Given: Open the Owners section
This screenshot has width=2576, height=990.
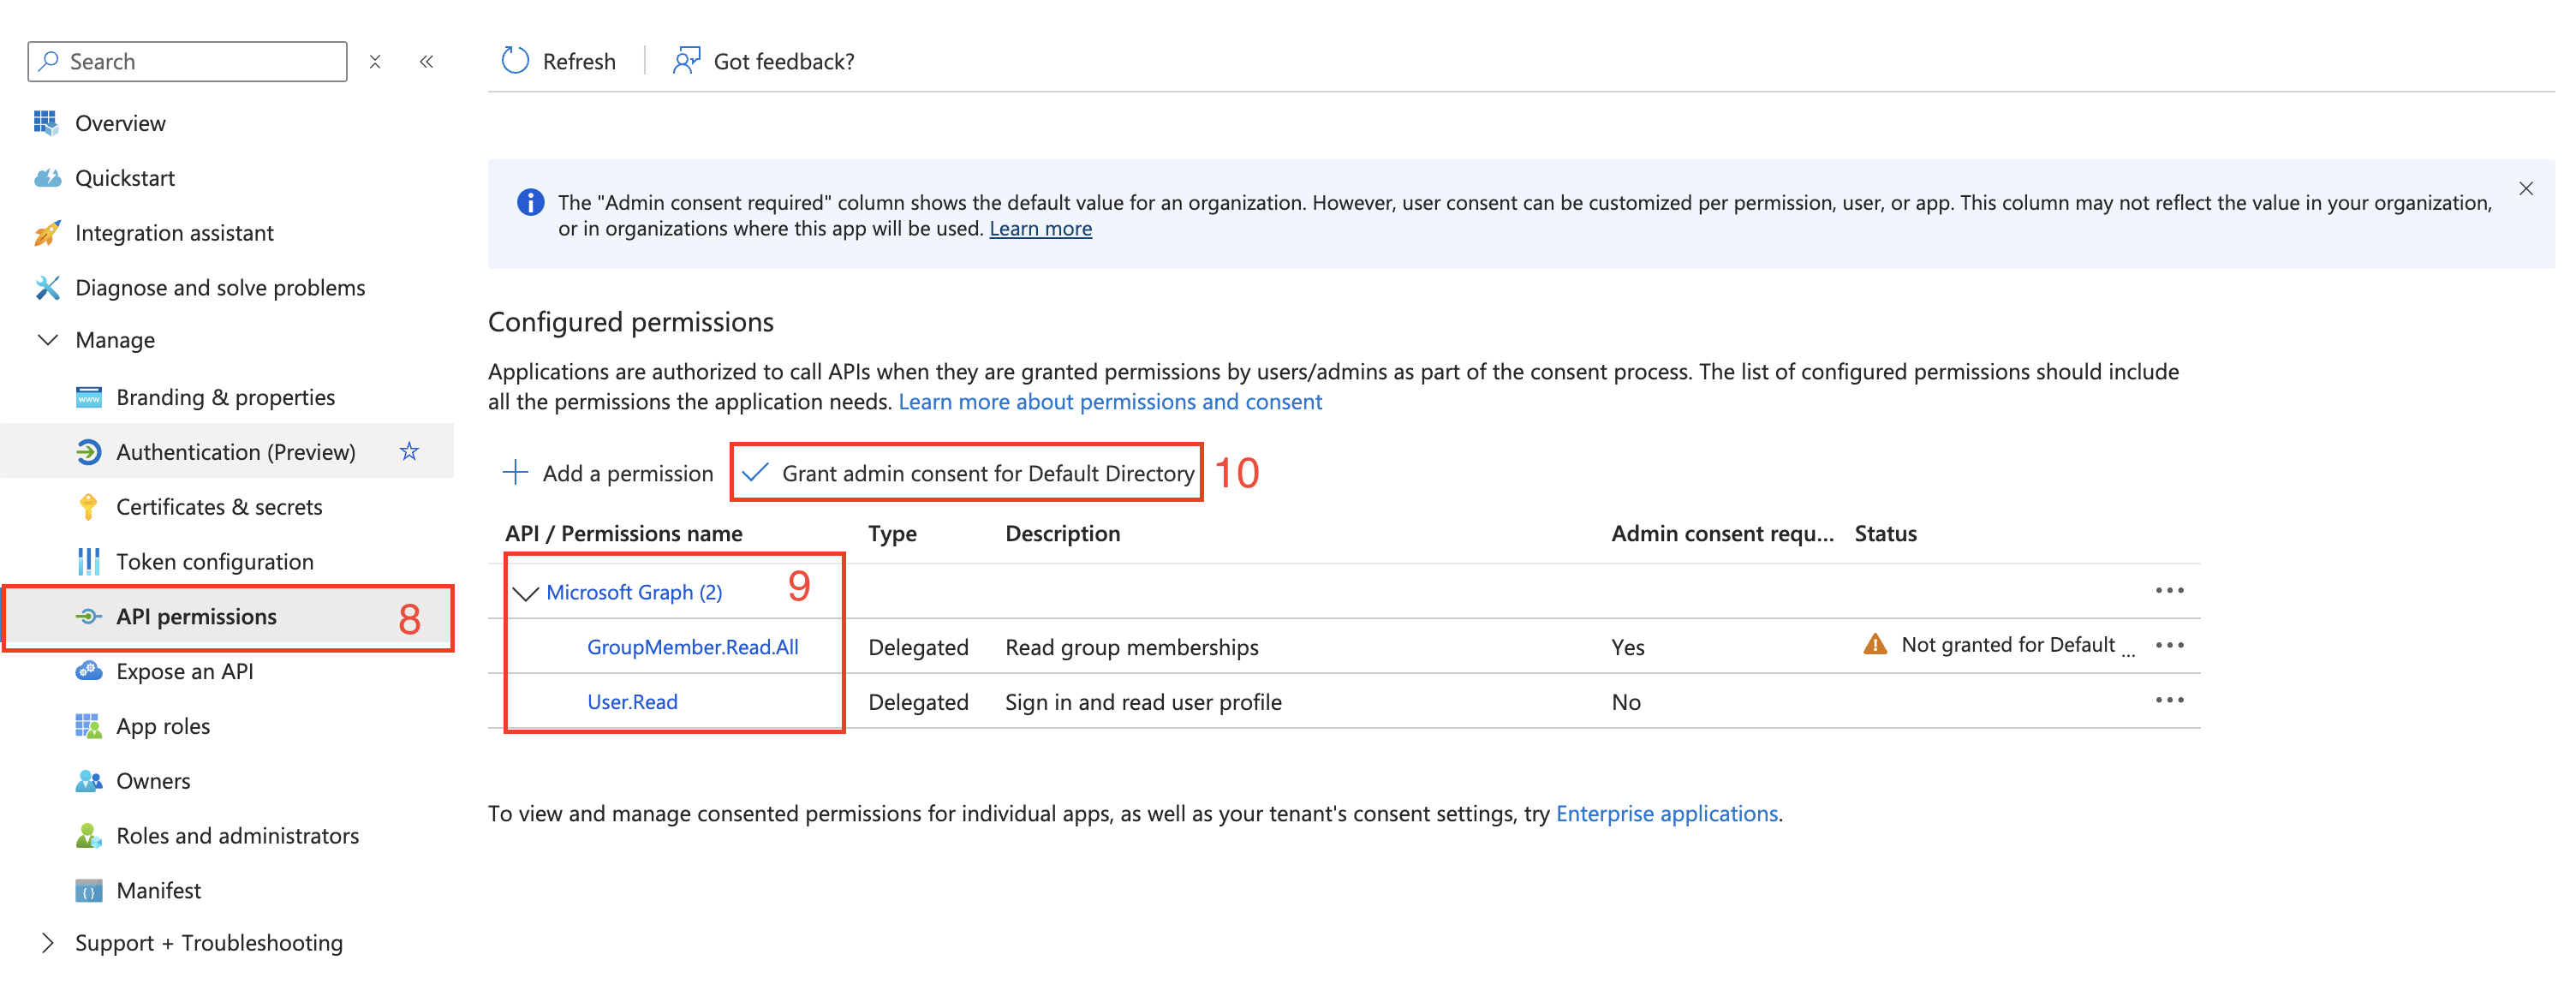Looking at the screenshot, I should click(154, 780).
